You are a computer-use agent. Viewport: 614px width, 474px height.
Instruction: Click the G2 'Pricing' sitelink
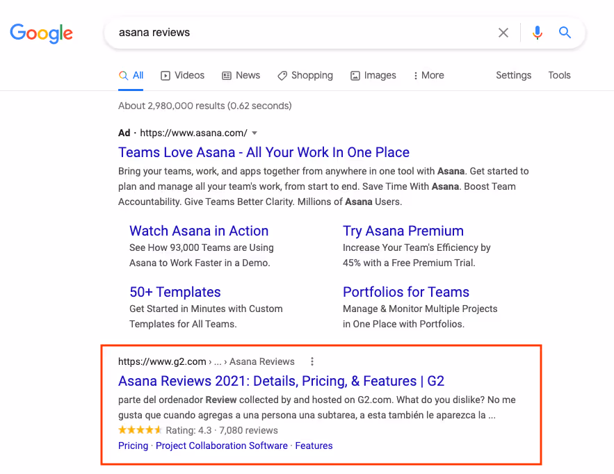point(133,446)
